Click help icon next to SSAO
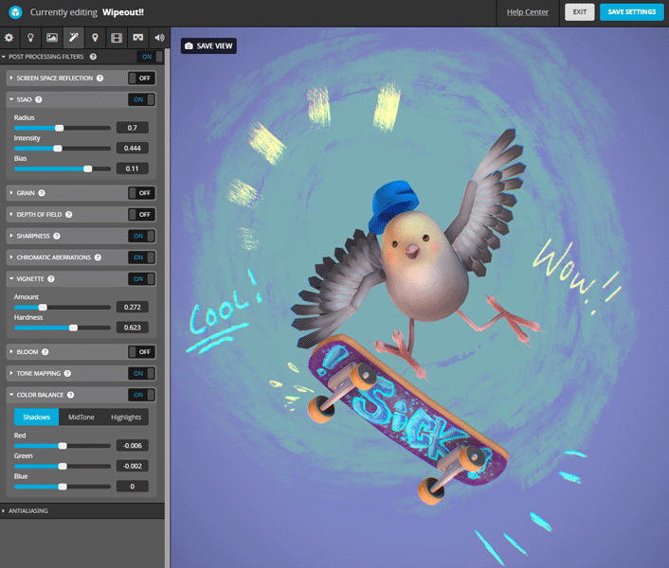Image resolution: width=669 pixels, height=568 pixels. (39, 99)
